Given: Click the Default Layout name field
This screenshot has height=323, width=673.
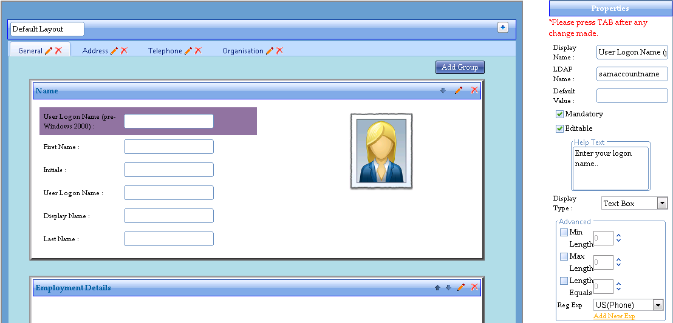Looking at the screenshot, I should (47, 29).
